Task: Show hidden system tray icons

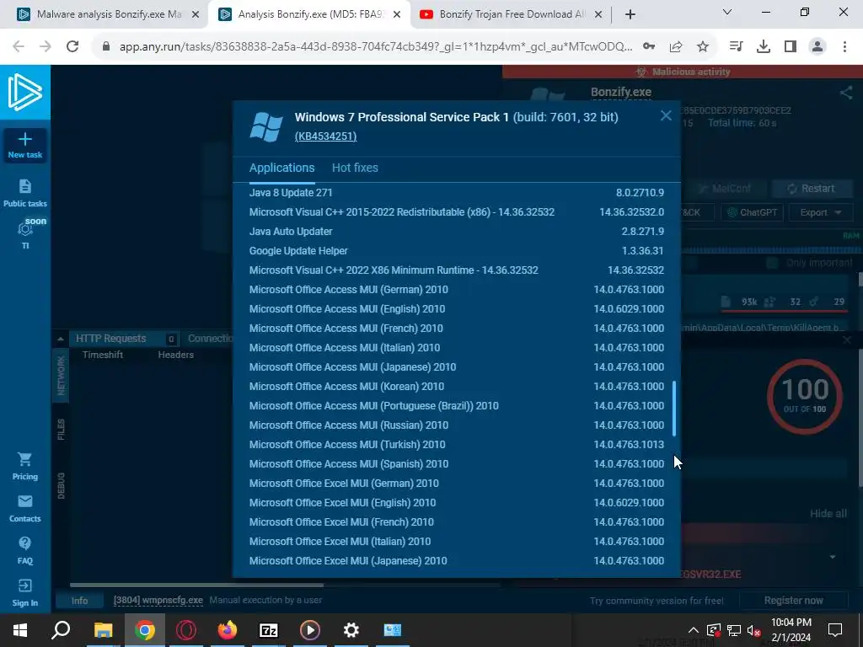Action: [x=694, y=630]
